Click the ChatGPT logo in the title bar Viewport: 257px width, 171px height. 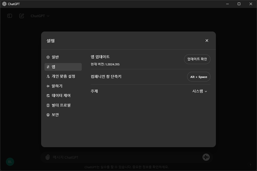pos(4,4)
